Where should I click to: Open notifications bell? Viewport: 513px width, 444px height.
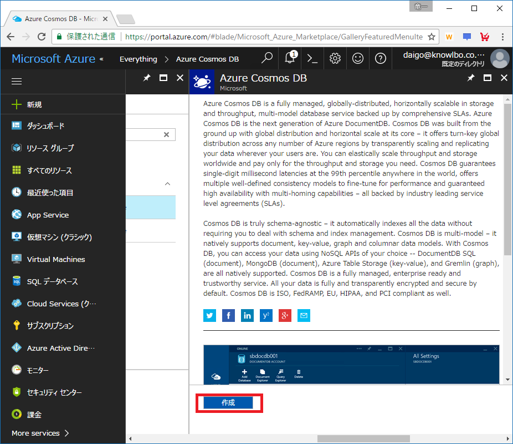point(290,58)
